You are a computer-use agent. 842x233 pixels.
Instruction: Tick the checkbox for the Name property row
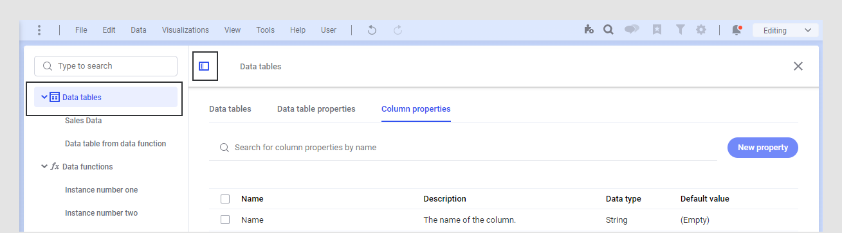(225, 220)
